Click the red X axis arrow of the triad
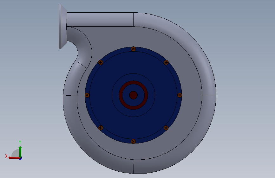275x178 pixels. 14,158
